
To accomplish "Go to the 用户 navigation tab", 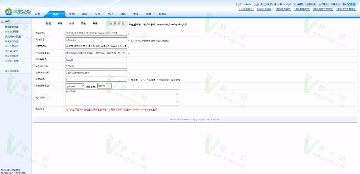I will 110,14.
